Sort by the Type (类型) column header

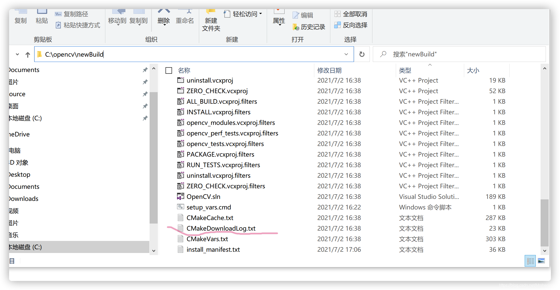coord(405,70)
